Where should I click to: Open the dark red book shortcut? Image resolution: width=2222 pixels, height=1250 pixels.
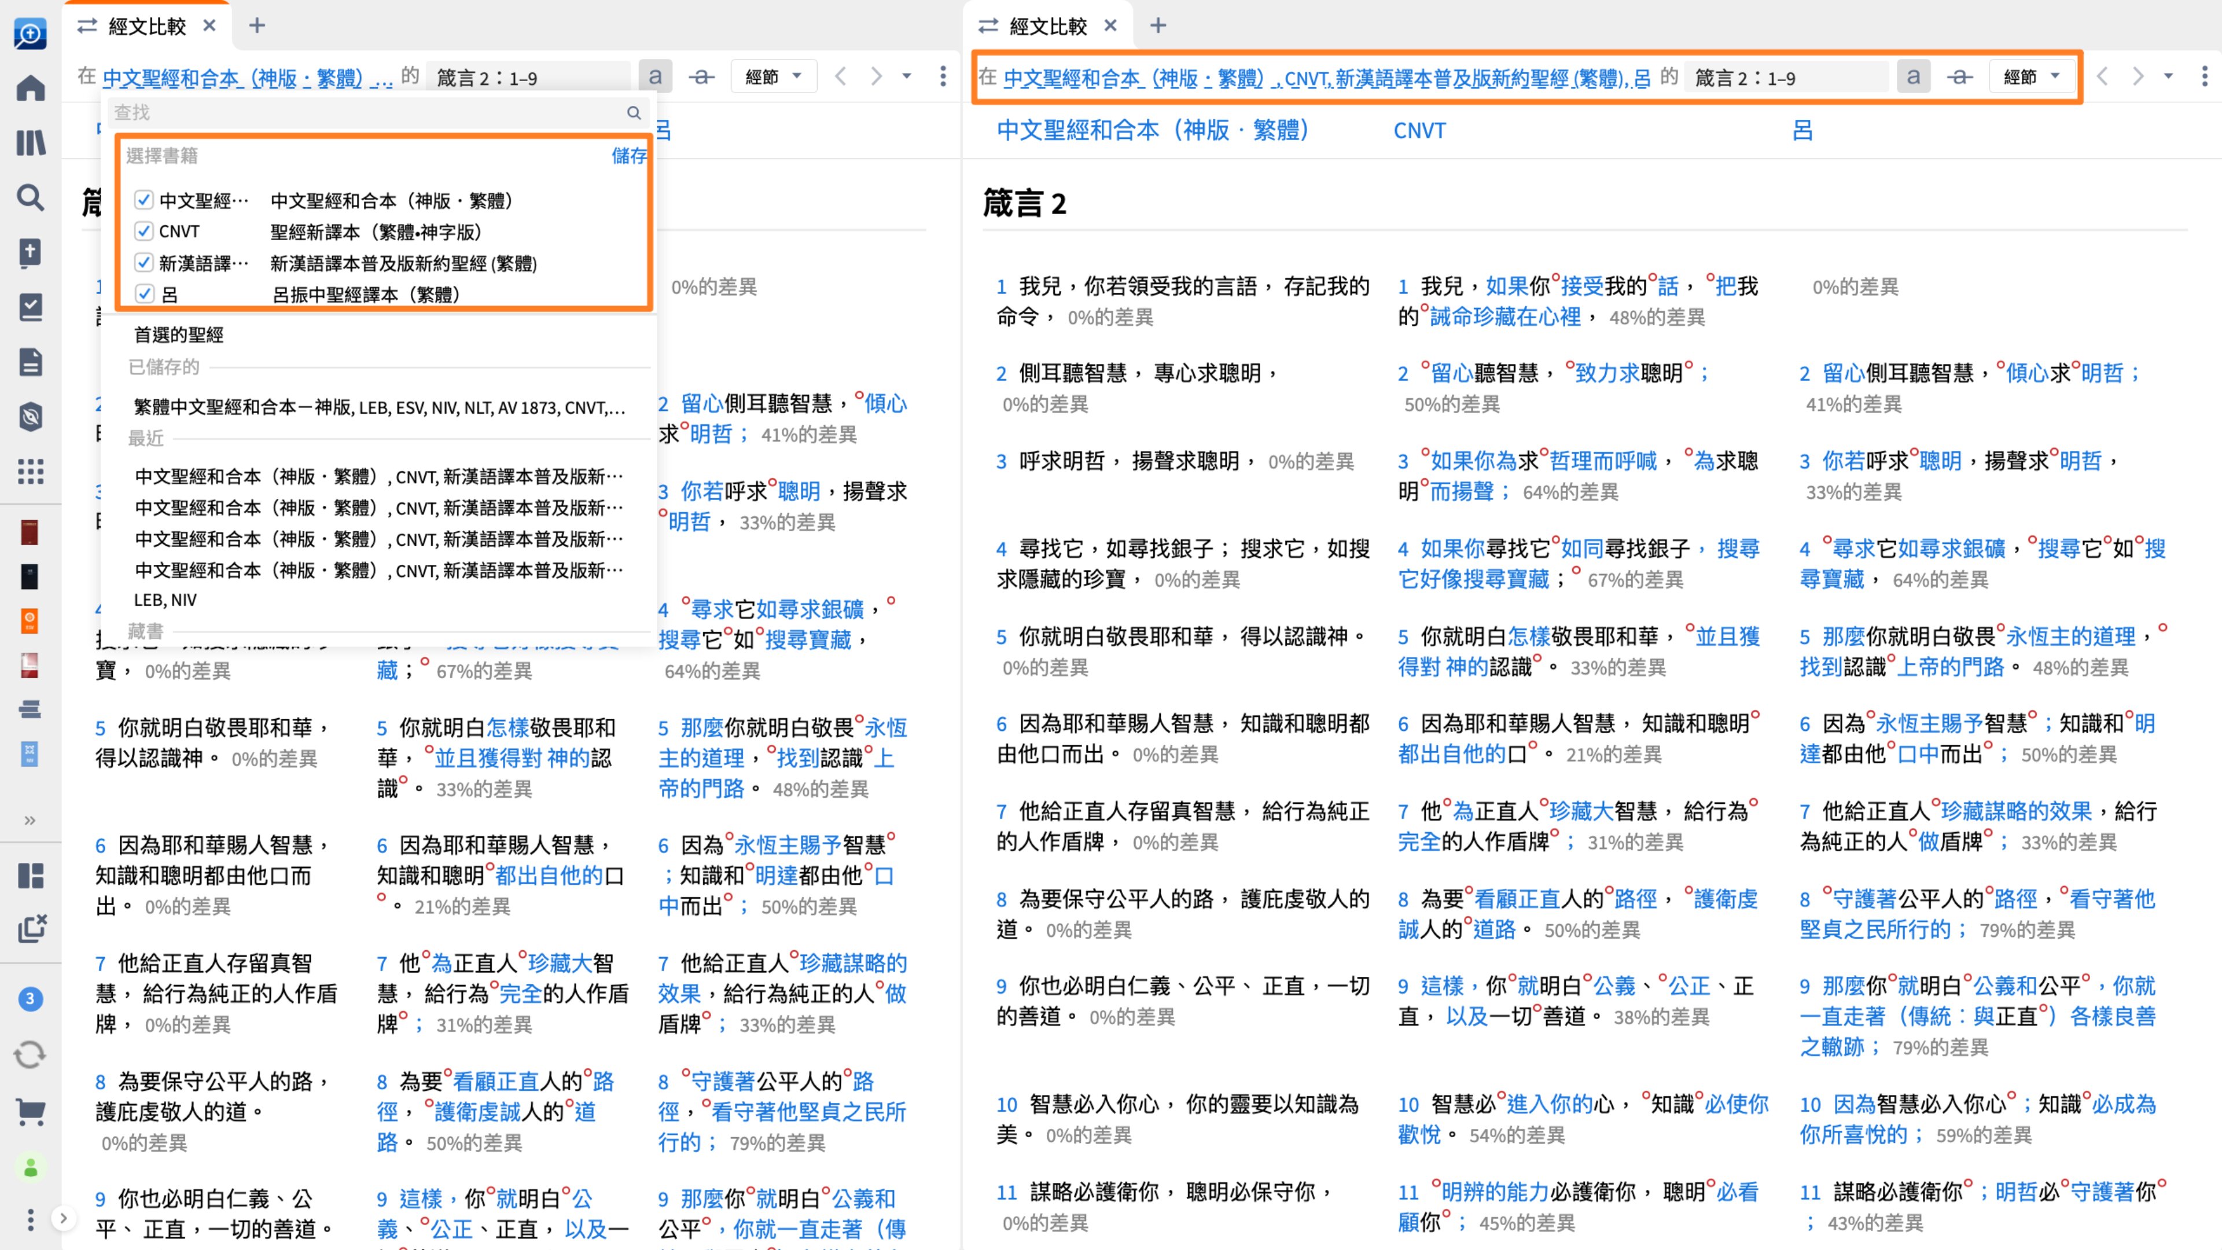tap(30, 532)
